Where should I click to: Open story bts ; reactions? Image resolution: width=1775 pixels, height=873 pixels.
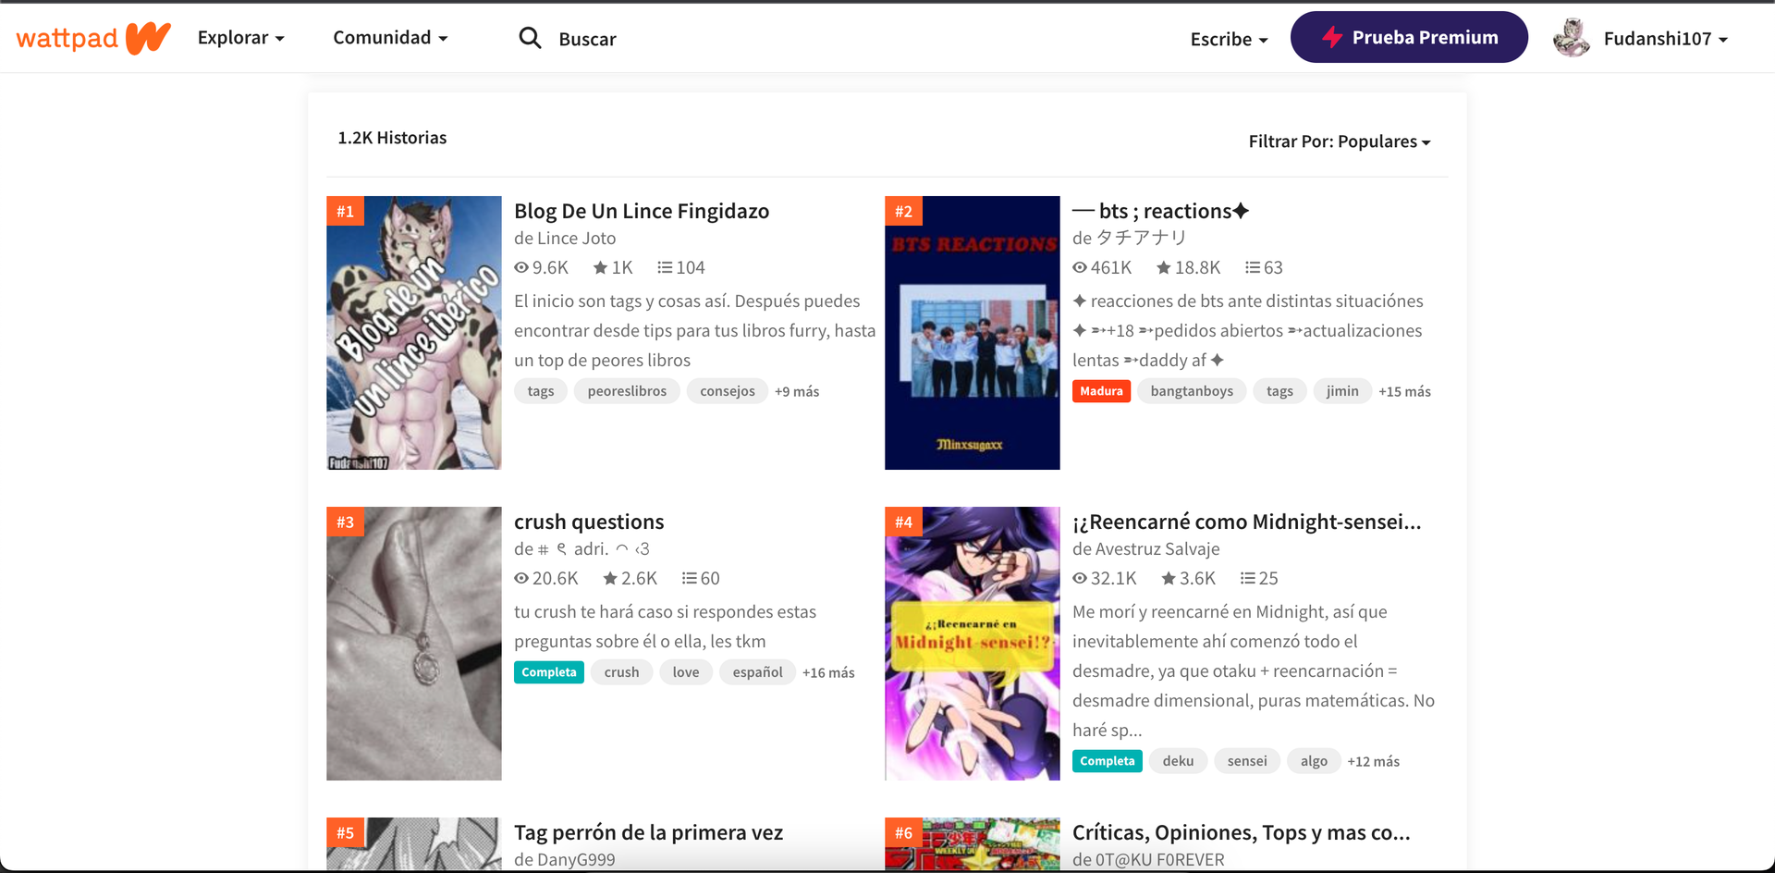click(1161, 211)
